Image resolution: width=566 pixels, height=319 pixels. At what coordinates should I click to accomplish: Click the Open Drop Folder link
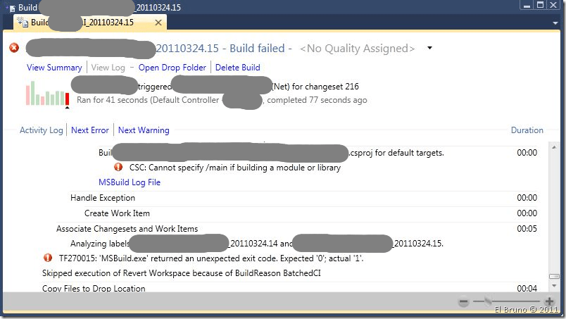pos(172,68)
